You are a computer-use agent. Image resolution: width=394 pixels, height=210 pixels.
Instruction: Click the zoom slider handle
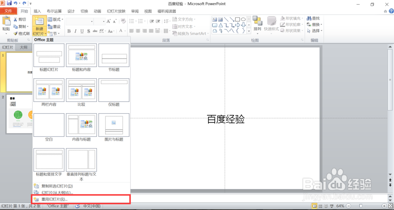coord(361,206)
